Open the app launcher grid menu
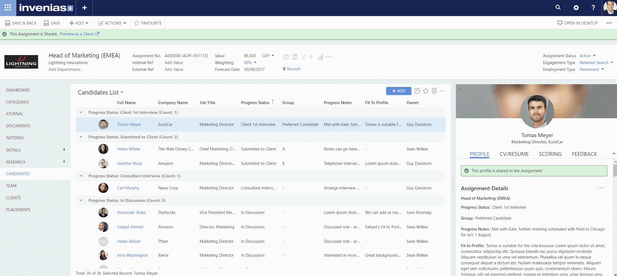Image resolution: width=617 pixels, height=276 pixels. pos(8,8)
